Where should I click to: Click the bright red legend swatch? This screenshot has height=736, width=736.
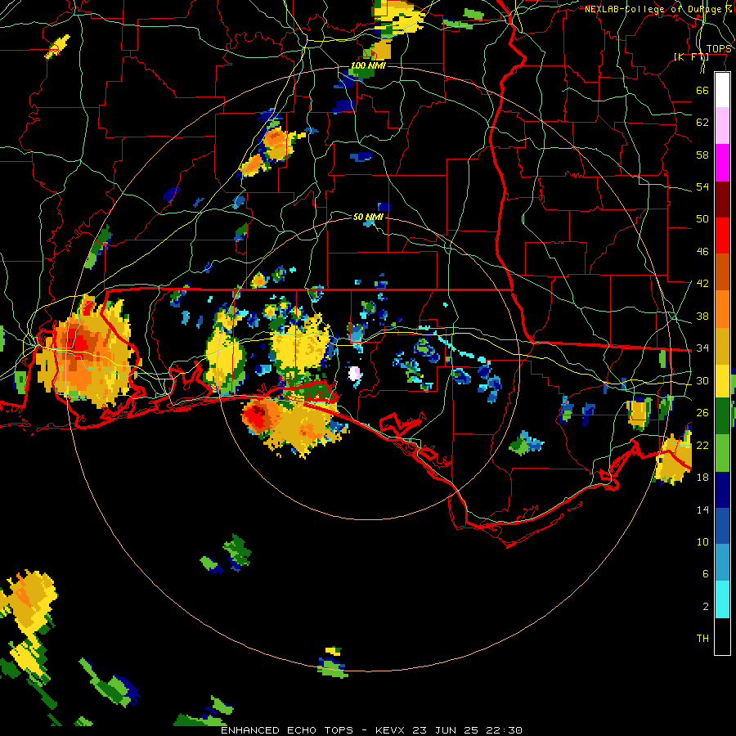click(722, 236)
